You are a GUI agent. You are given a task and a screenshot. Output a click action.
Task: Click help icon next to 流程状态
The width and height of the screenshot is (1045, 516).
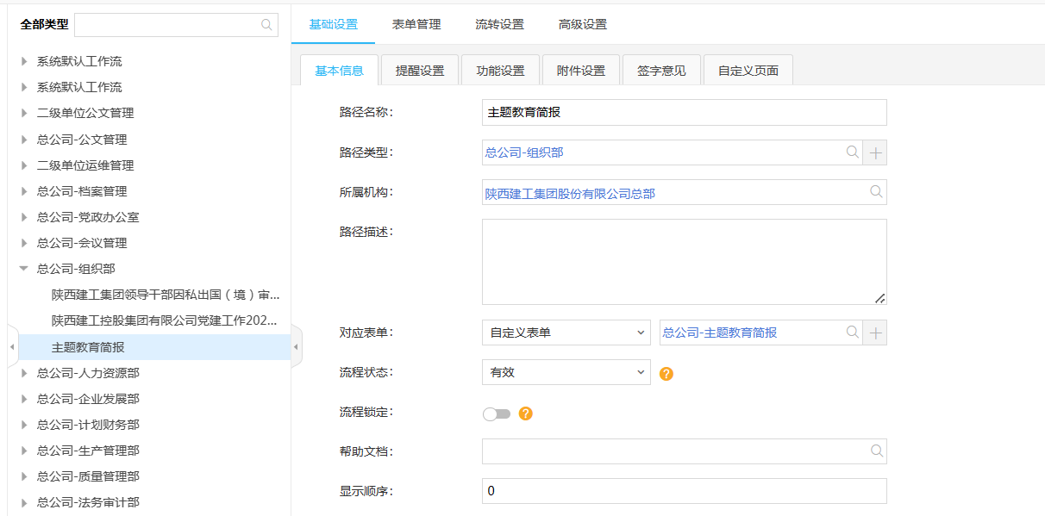pos(666,374)
